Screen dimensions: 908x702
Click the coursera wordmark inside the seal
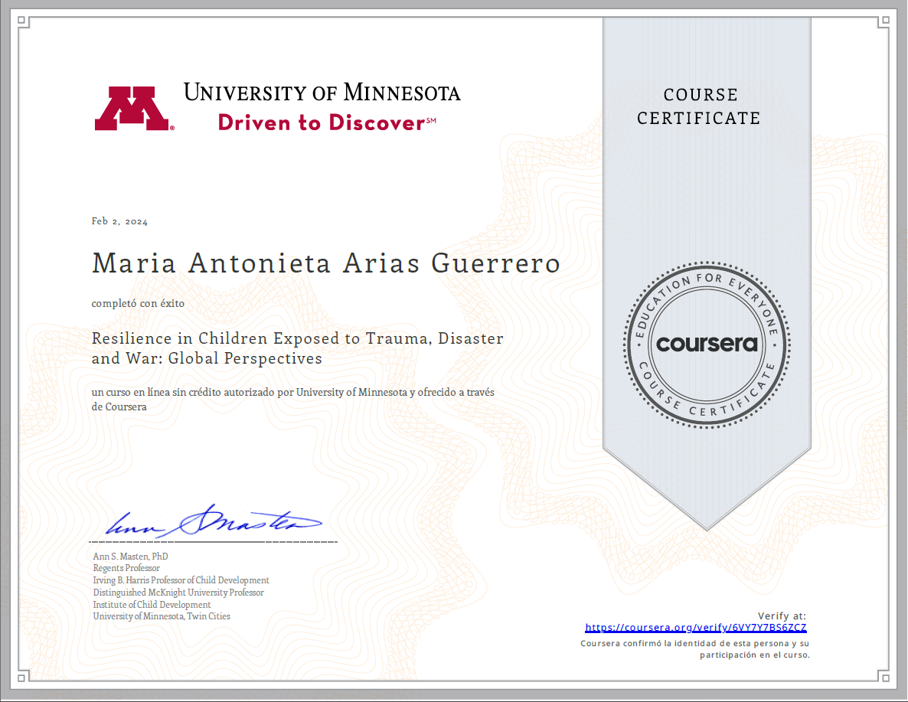pyautogui.click(x=706, y=344)
